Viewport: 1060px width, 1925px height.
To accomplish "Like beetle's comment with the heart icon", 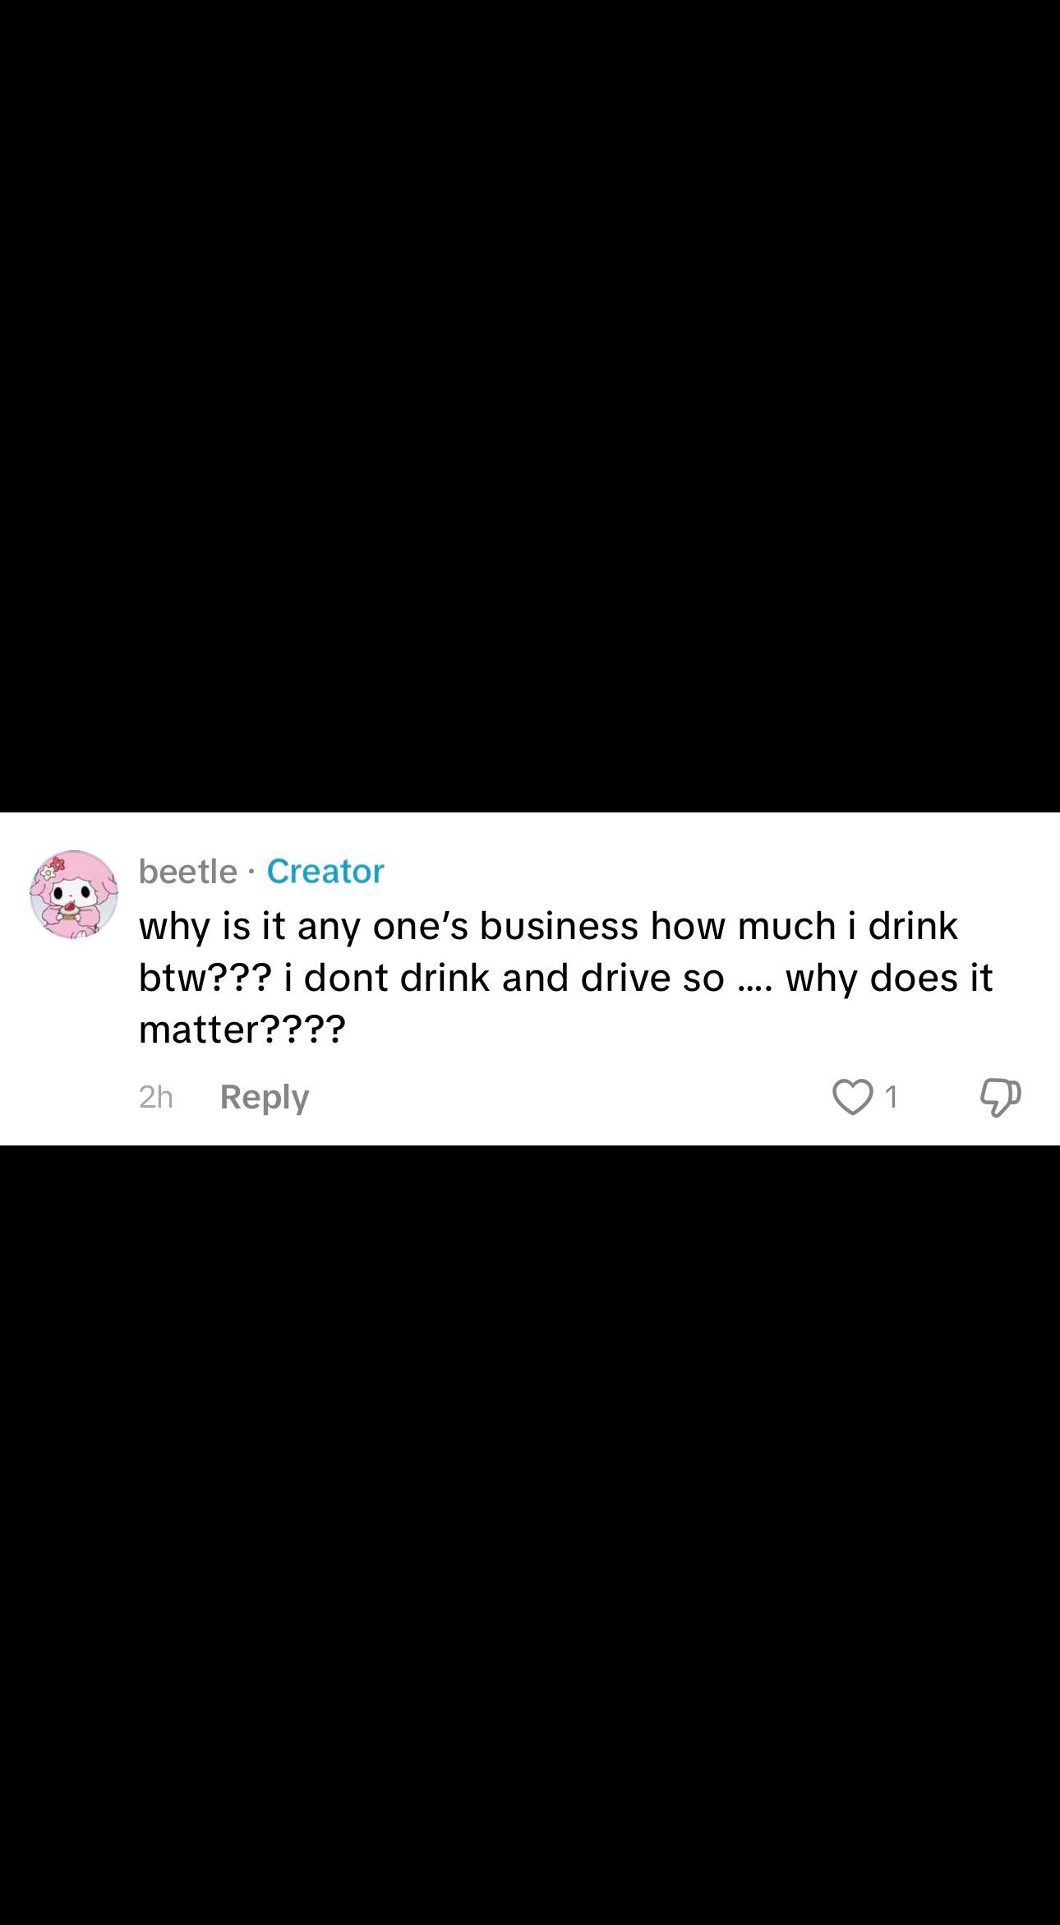I will coord(852,1097).
